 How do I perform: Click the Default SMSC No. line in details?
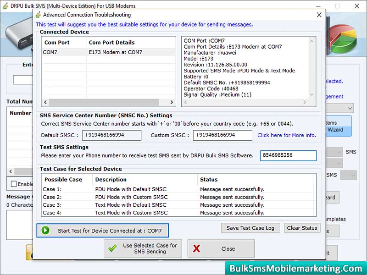coord(227,82)
